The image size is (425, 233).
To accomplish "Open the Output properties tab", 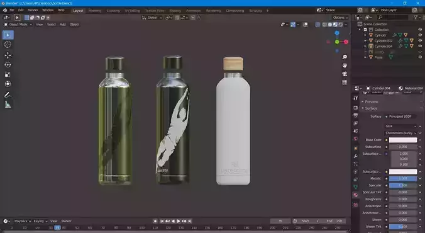I will [x=356, y=115].
